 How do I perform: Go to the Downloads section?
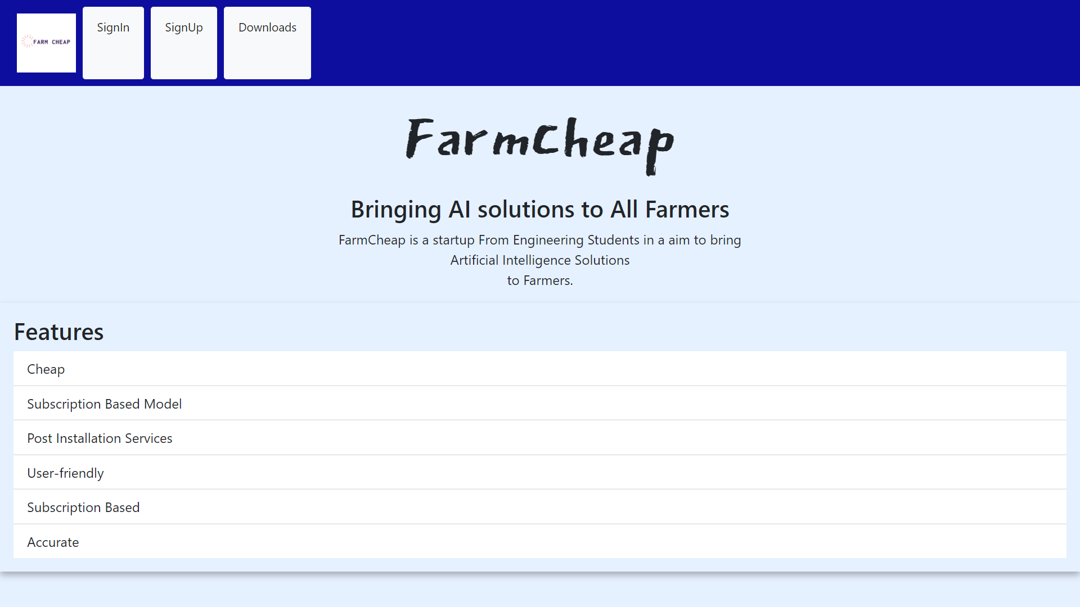[267, 28]
